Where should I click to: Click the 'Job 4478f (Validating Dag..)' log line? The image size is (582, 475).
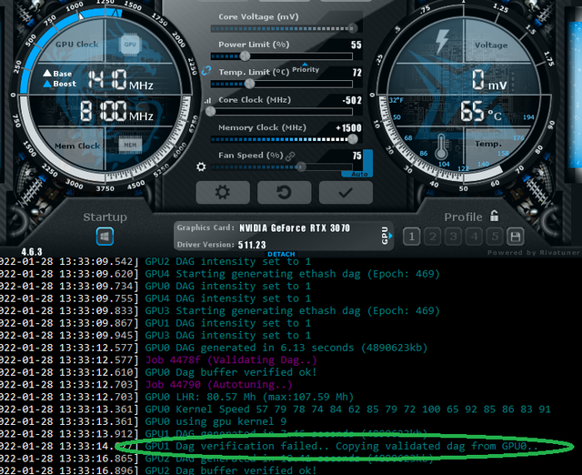[231, 359]
